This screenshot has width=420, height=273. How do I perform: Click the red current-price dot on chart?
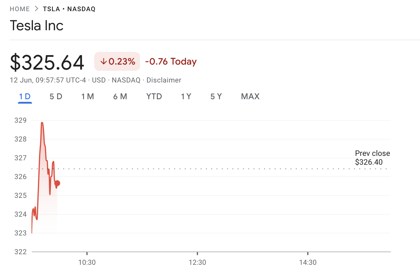pyautogui.click(x=57, y=183)
